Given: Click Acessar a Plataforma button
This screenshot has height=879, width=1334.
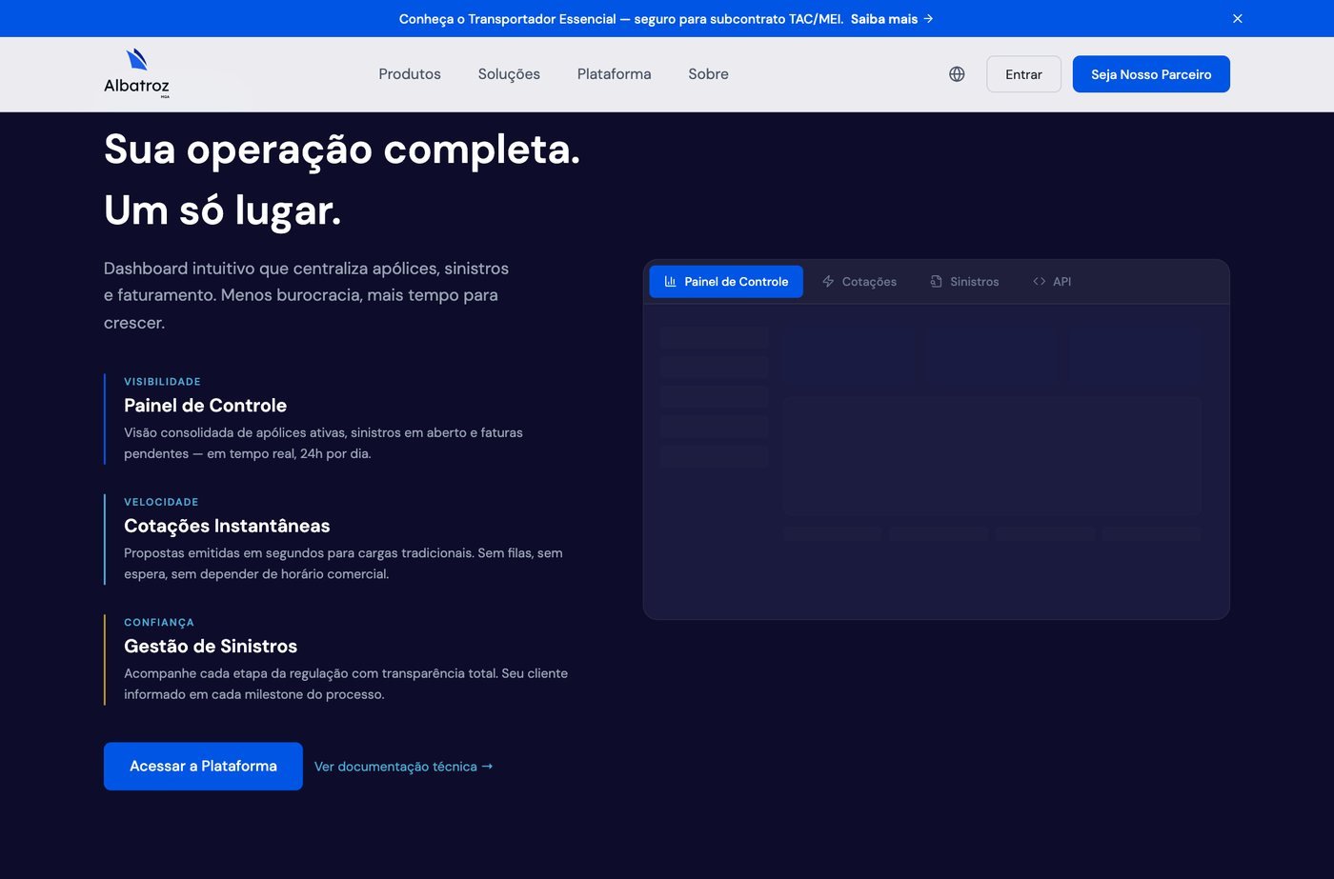Looking at the screenshot, I should [203, 767].
